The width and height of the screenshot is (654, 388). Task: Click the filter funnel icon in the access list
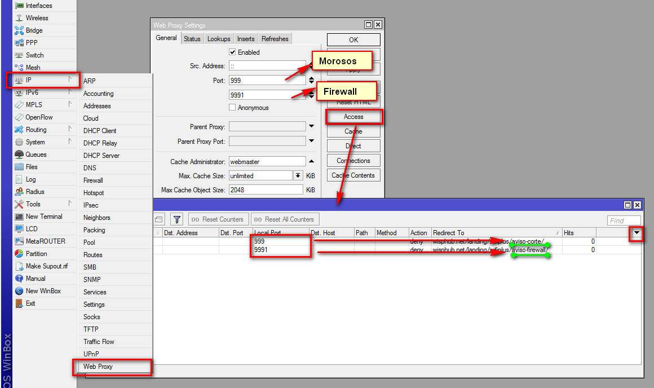[177, 219]
